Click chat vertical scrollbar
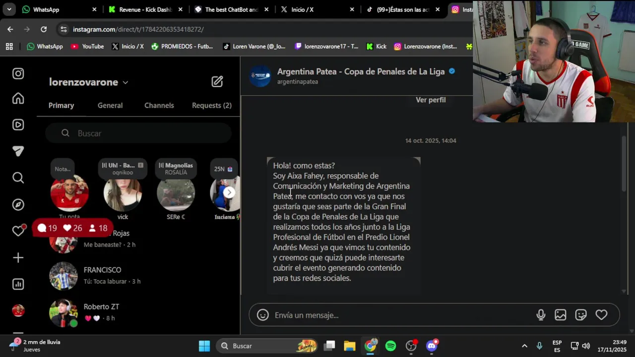This screenshot has height=357, width=635. [x=624, y=164]
